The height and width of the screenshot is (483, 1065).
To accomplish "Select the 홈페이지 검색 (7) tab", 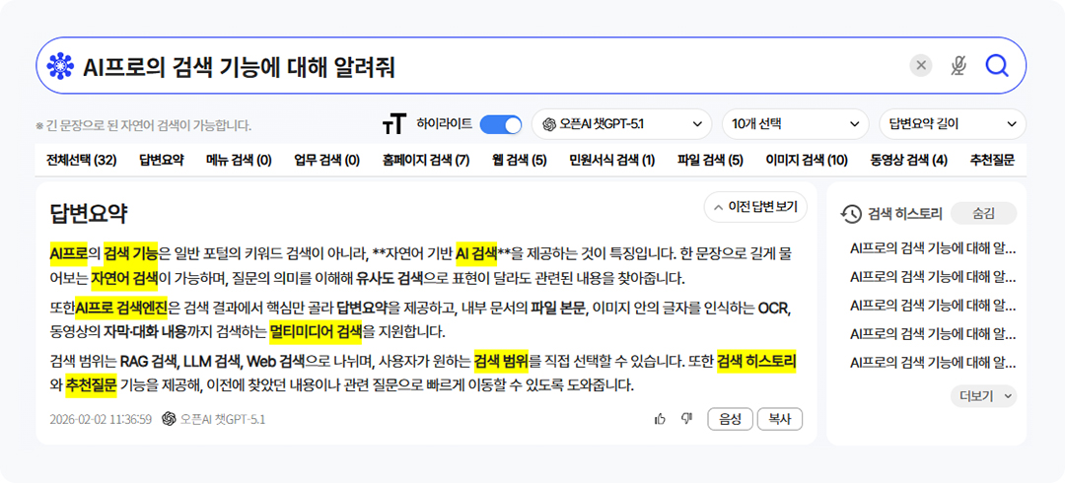I will pos(426,160).
